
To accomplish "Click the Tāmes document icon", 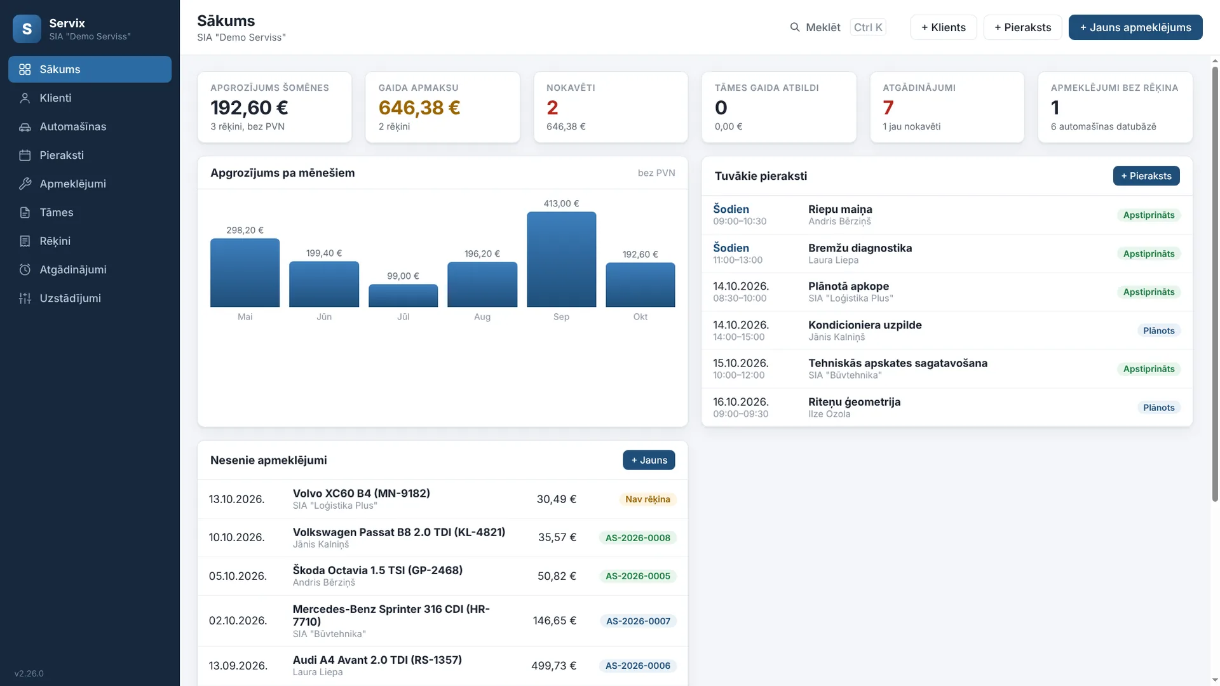I will pyautogui.click(x=25, y=212).
